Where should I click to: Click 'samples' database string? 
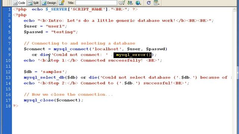52,72
